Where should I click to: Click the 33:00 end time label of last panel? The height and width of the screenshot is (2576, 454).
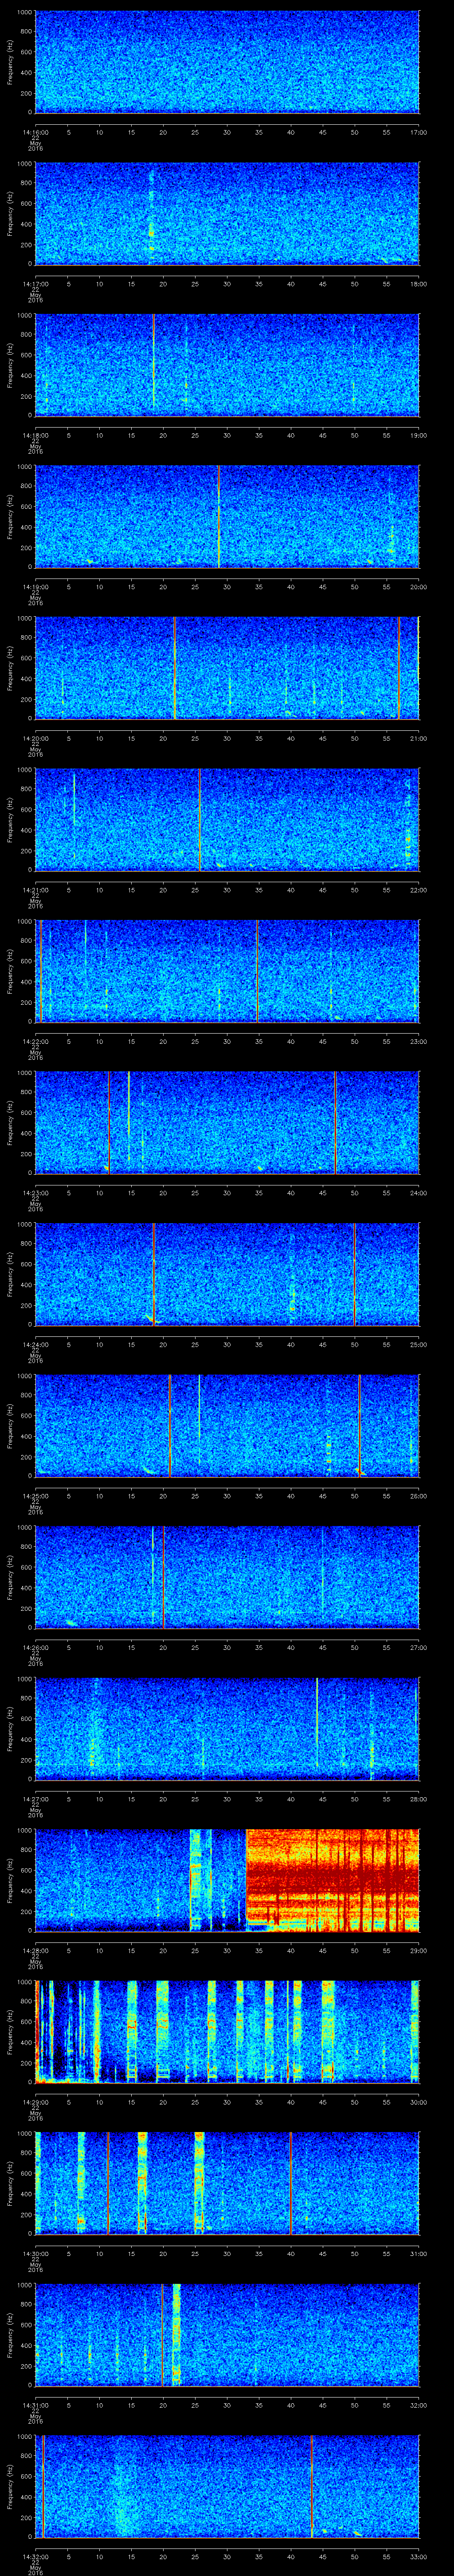point(419,2556)
